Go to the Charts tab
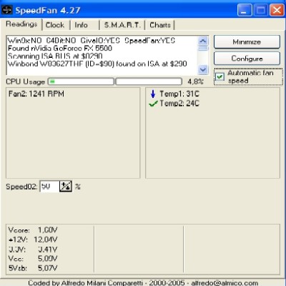 [160, 25]
